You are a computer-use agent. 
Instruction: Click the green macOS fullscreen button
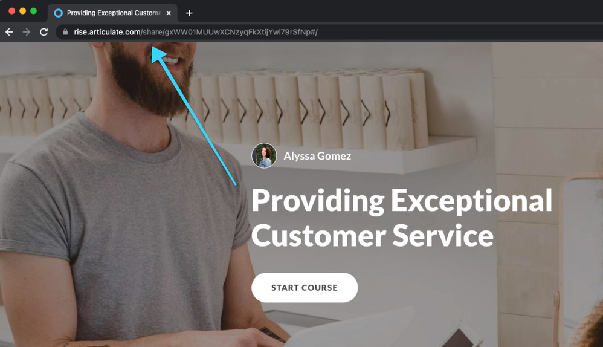[x=33, y=11]
